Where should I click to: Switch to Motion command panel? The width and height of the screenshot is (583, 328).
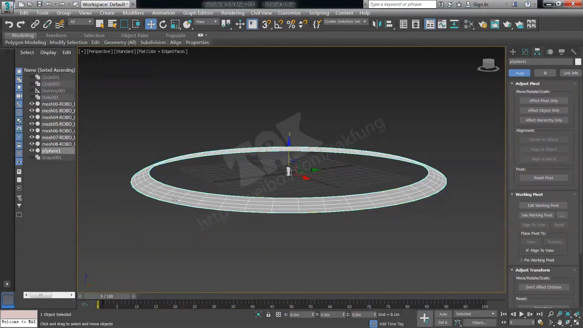[x=549, y=52]
